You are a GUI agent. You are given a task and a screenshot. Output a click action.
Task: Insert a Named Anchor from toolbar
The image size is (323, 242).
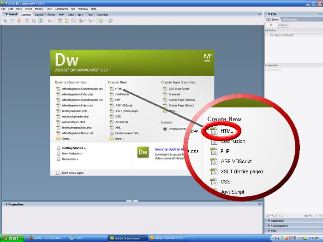19,21
